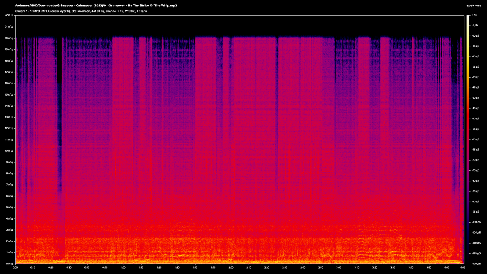
Task: Click the 1:00 time axis label
Action: pyautogui.click(x=123, y=268)
